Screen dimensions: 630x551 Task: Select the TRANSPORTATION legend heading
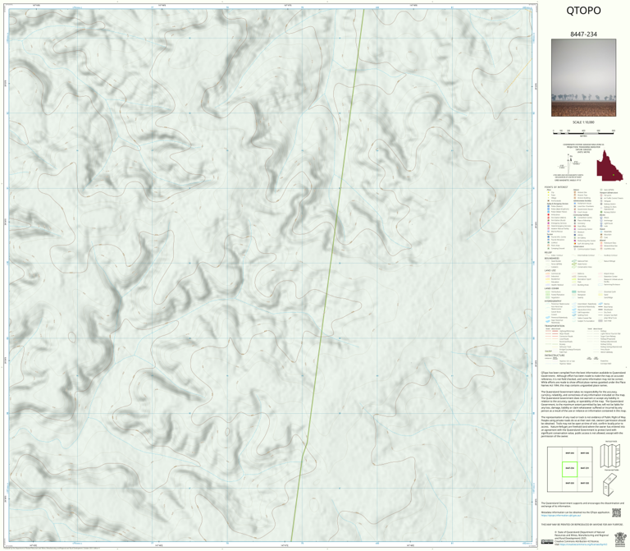(554, 326)
